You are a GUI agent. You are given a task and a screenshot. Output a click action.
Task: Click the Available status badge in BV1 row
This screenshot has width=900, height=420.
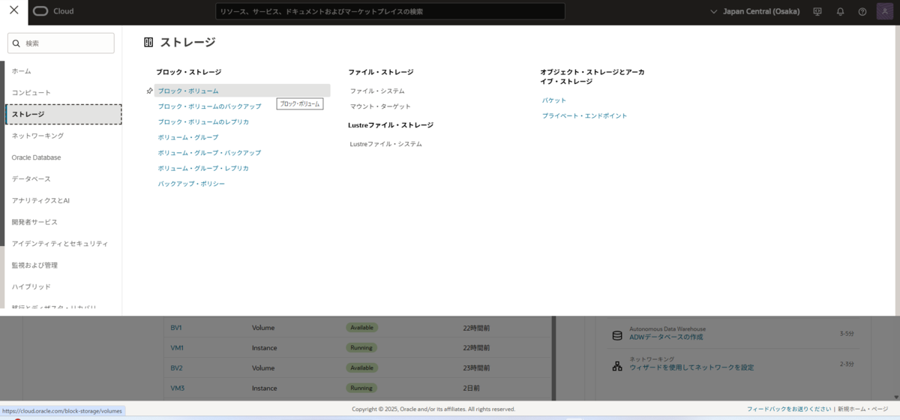(362, 328)
